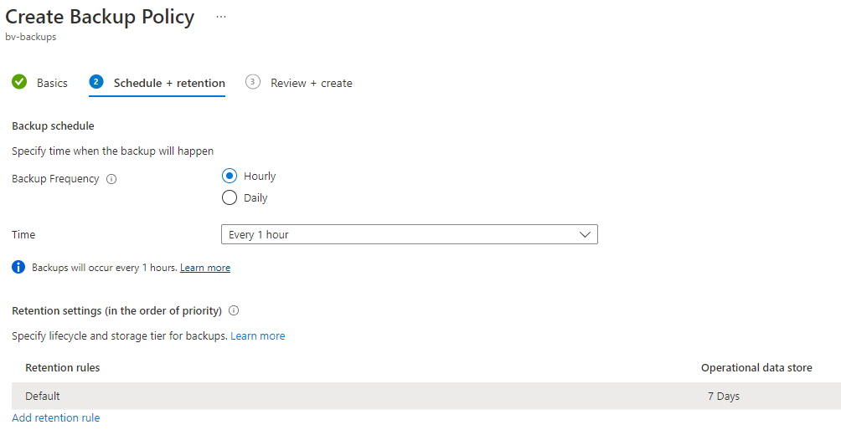Click the green checkmark icon for Basics

pos(19,82)
